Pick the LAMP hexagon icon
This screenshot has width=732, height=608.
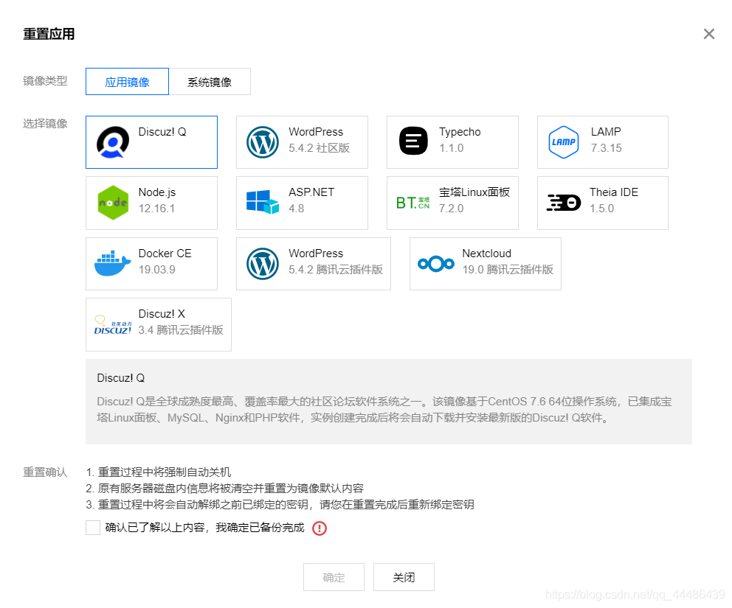point(564,142)
